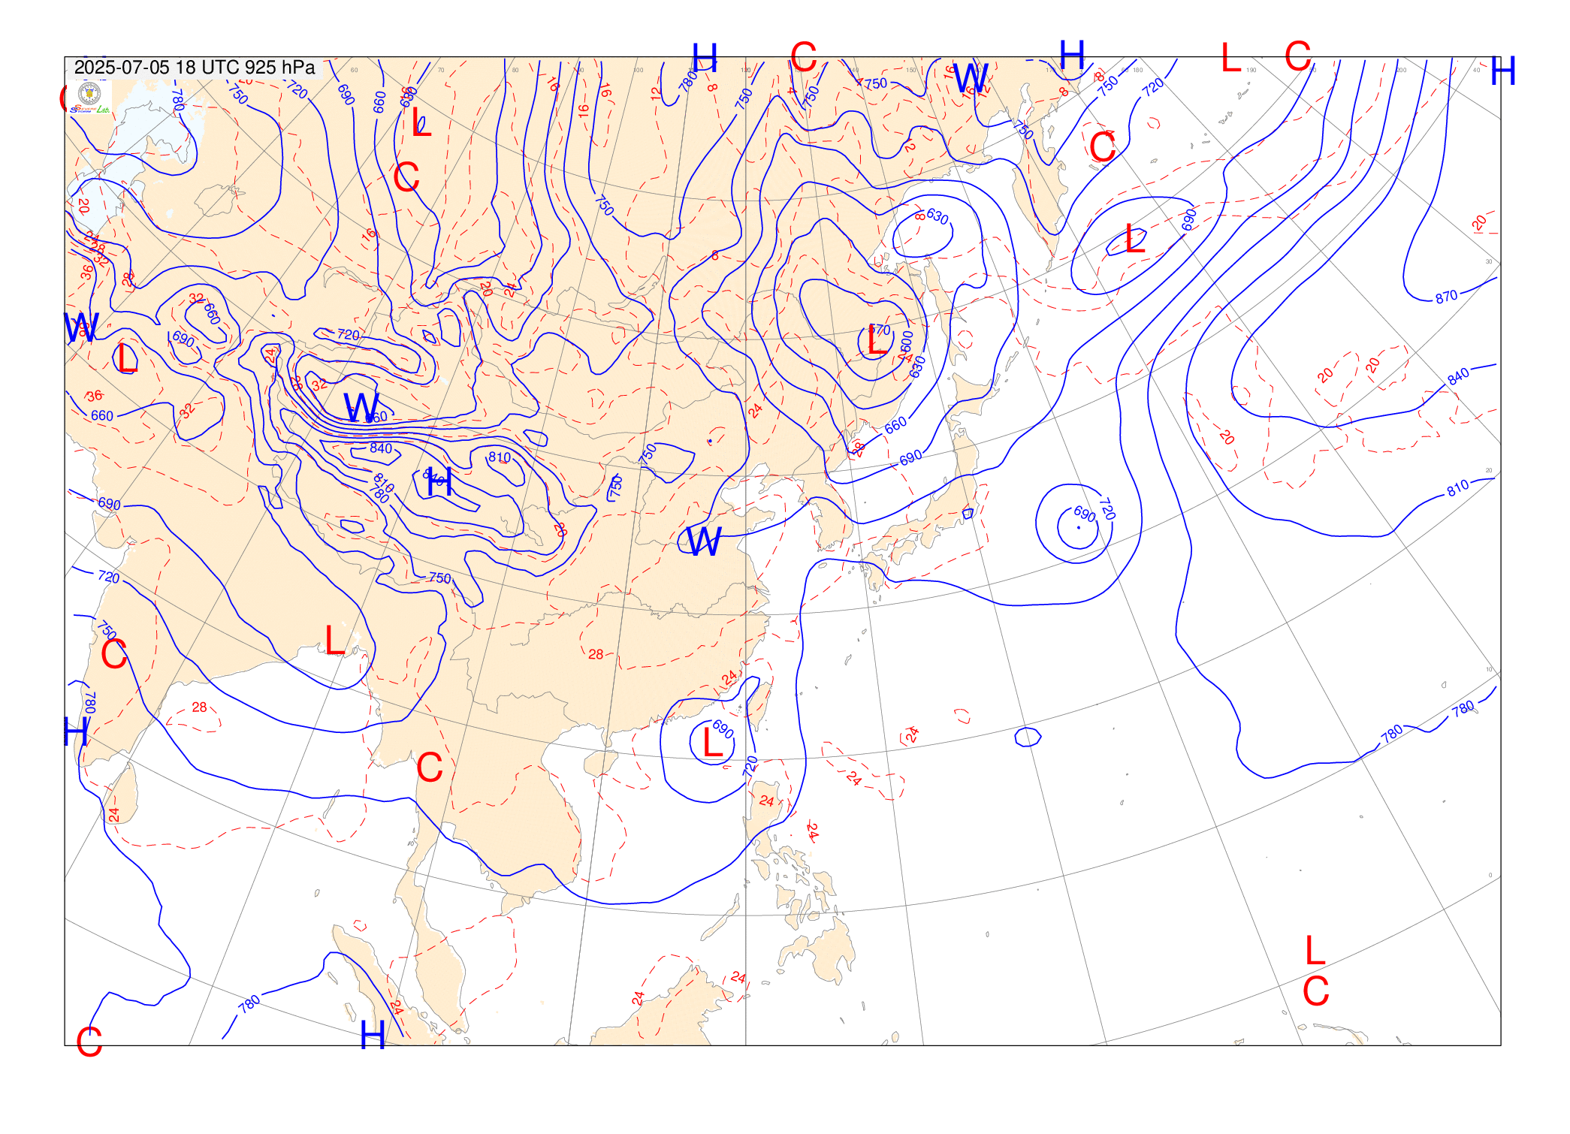The height and width of the screenshot is (1134, 1570).
Task: Click blue 'H' between top 'W' and 'L'
Action: 1072,54
